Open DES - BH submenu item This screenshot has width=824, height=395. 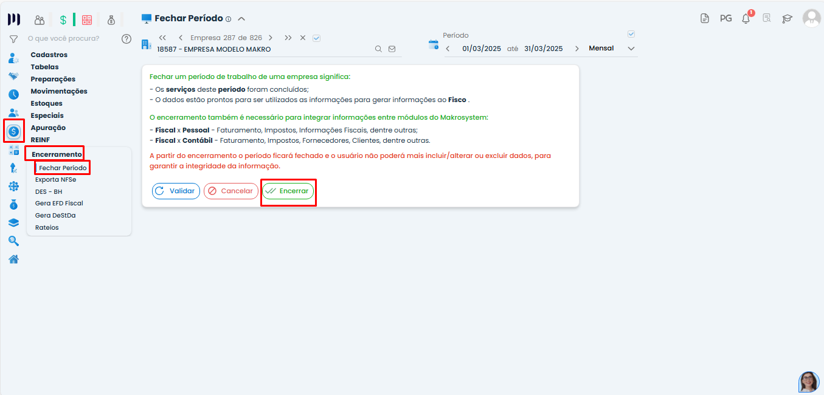pos(49,191)
